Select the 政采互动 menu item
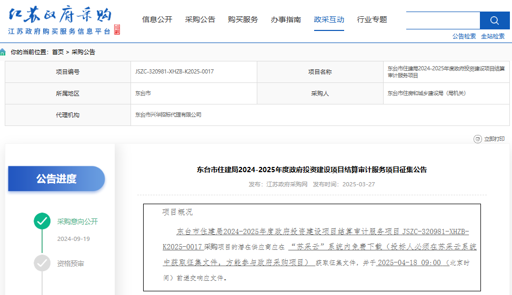This screenshot has height=295, width=512. (329, 19)
